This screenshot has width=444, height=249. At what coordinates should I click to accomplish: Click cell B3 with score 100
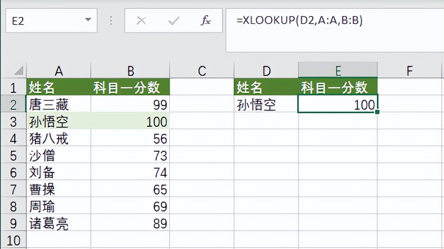pos(130,121)
